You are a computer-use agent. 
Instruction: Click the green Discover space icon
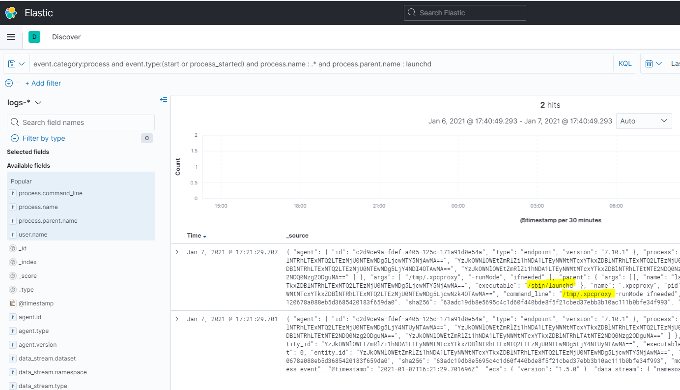pos(34,37)
